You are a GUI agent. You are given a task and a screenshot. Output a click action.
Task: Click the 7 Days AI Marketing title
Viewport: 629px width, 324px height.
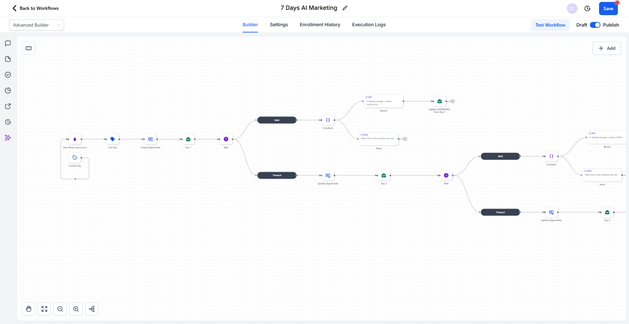[309, 8]
